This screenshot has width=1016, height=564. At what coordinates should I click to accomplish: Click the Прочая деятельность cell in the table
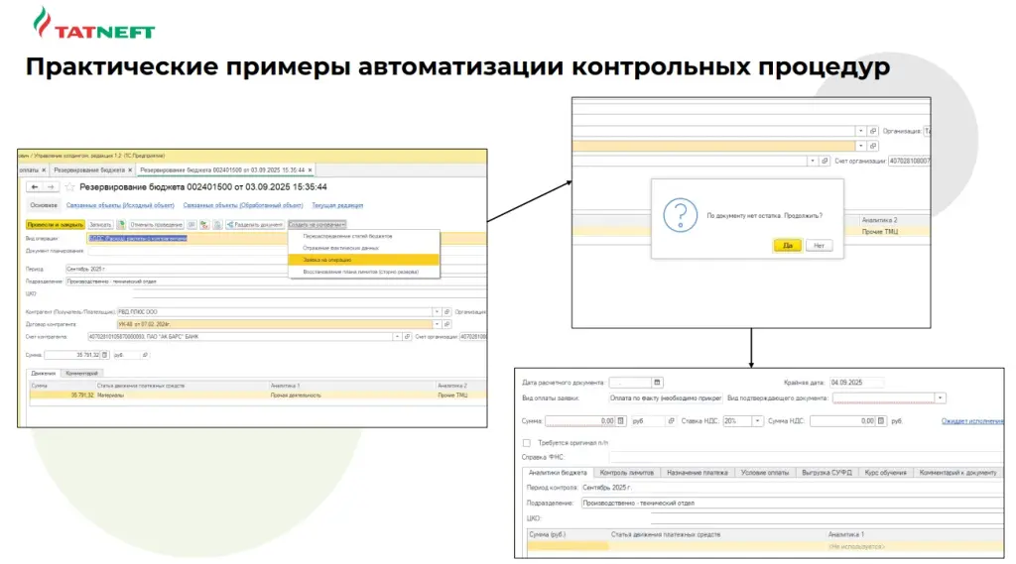352,395
